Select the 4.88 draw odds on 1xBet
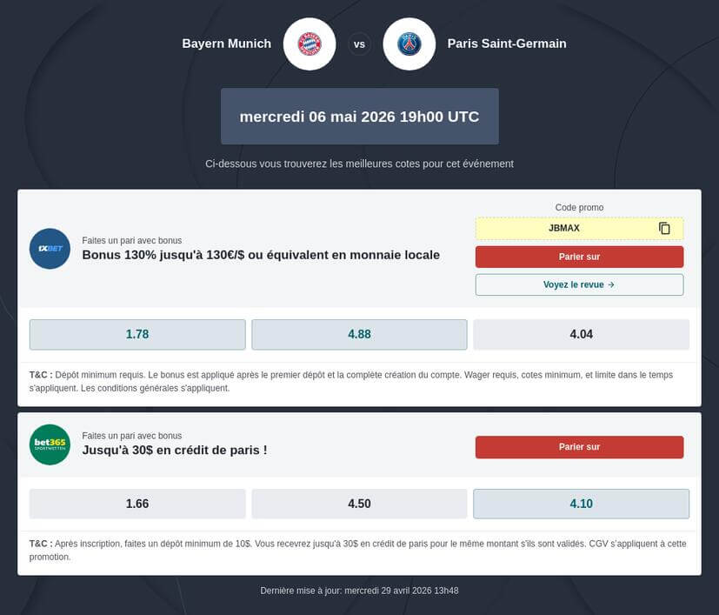Screen dimensions: 719x615 pyautogui.click(x=359, y=334)
